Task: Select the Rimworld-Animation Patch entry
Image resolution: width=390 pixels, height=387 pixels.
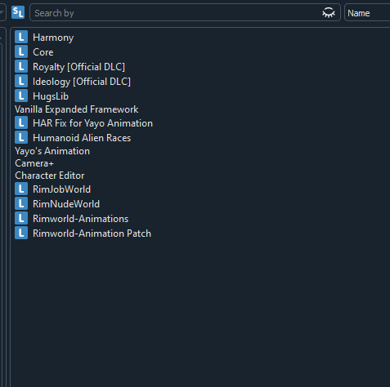Action: [92, 234]
